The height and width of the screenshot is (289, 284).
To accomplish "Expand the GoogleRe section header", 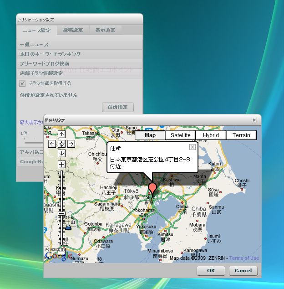I will pyautogui.click(x=30, y=162).
